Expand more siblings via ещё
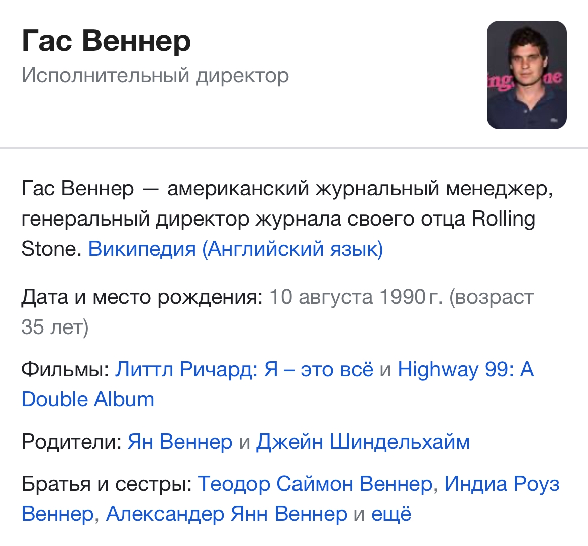Viewport: 588px width, 546px height. tap(391, 514)
